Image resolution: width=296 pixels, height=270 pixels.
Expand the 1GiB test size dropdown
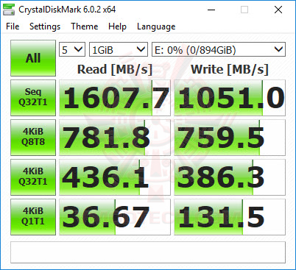[x=119, y=49]
